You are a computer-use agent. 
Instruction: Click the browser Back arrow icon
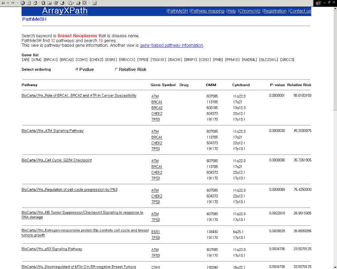3,3
